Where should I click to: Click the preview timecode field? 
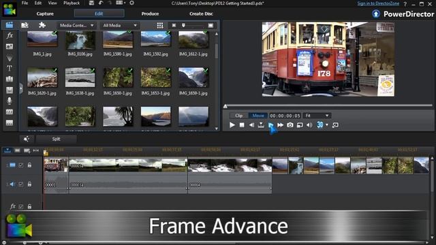point(285,116)
